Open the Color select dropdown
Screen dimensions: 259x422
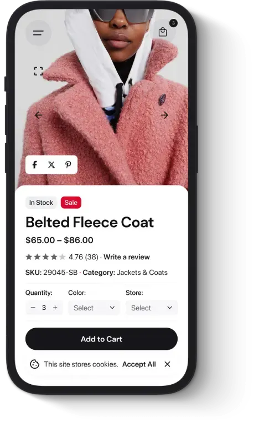(x=94, y=308)
